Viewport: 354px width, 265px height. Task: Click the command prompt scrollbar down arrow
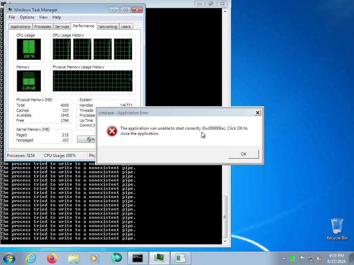tap(225, 241)
